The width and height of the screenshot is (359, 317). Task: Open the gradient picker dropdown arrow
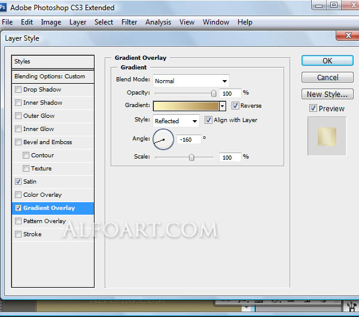[x=223, y=106]
